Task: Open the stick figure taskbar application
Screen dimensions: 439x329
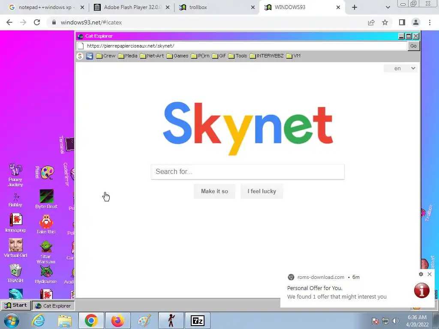Action: [171, 320]
